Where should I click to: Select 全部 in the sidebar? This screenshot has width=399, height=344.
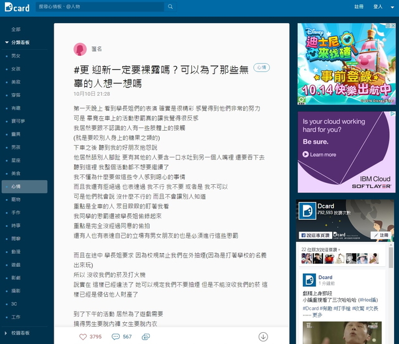point(16,29)
